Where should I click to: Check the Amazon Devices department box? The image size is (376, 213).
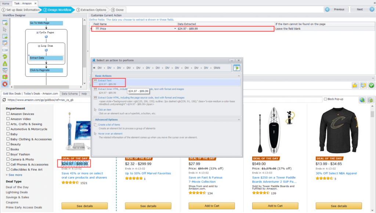[x=8, y=114]
